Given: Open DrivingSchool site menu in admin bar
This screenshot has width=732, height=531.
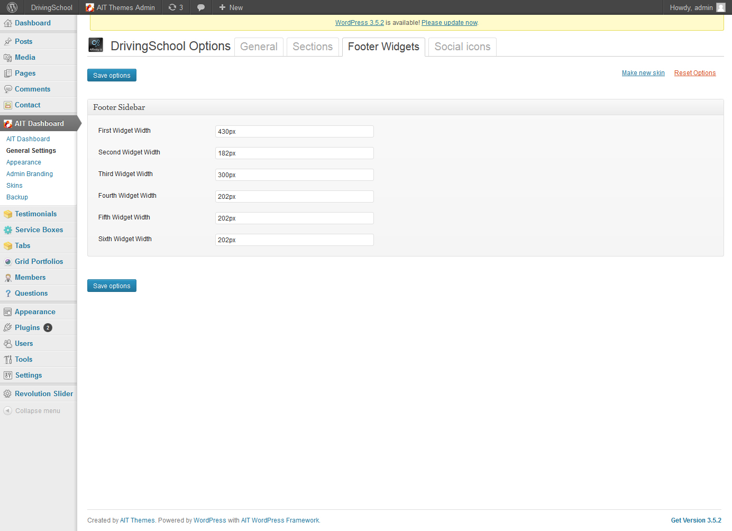Looking at the screenshot, I should 51,7.
